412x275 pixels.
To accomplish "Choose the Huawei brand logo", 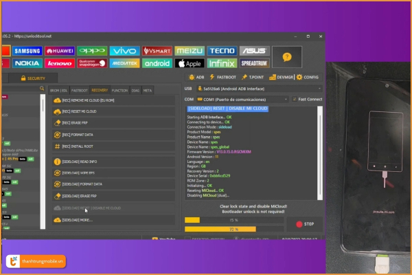I will click(x=60, y=51).
